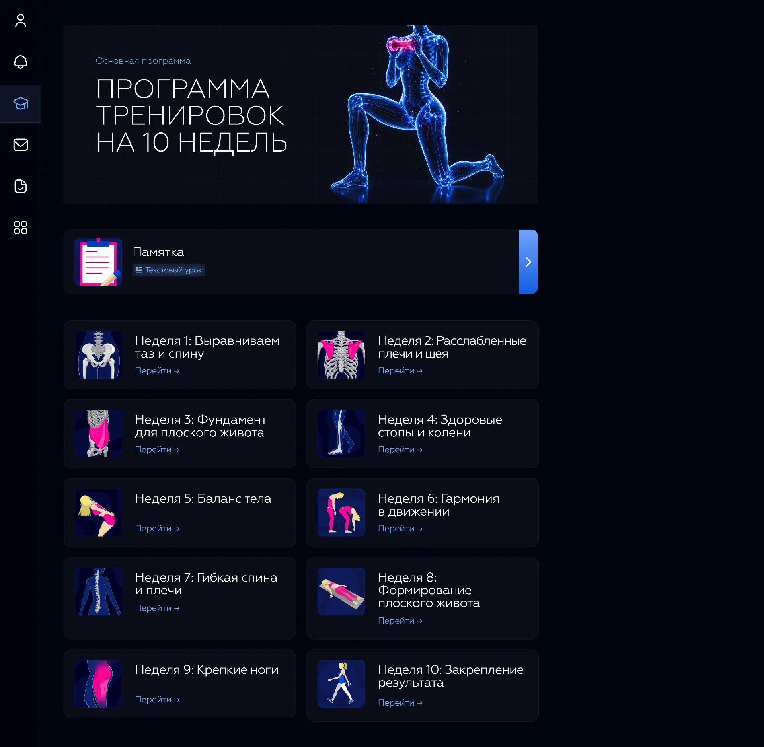Click Перейти link under Неделя 7
764x747 pixels.
click(x=158, y=608)
